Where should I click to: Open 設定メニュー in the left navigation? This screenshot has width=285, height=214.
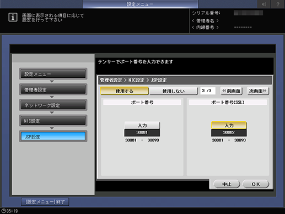click(53, 74)
